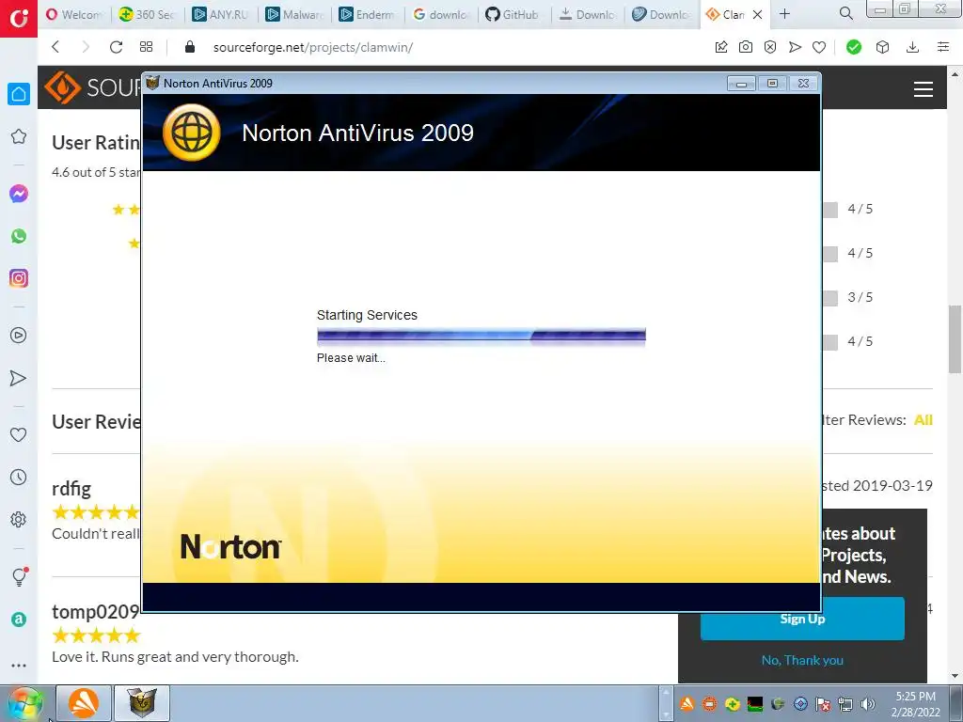Open the Avast taskbar button
The height and width of the screenshot is (722, 963).
pos(84,703)
